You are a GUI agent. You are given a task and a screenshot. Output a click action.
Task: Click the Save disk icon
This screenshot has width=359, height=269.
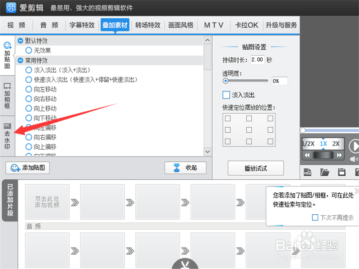(x=341, y=172)
